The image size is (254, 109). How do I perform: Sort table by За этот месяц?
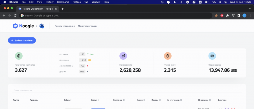[175, 100]
